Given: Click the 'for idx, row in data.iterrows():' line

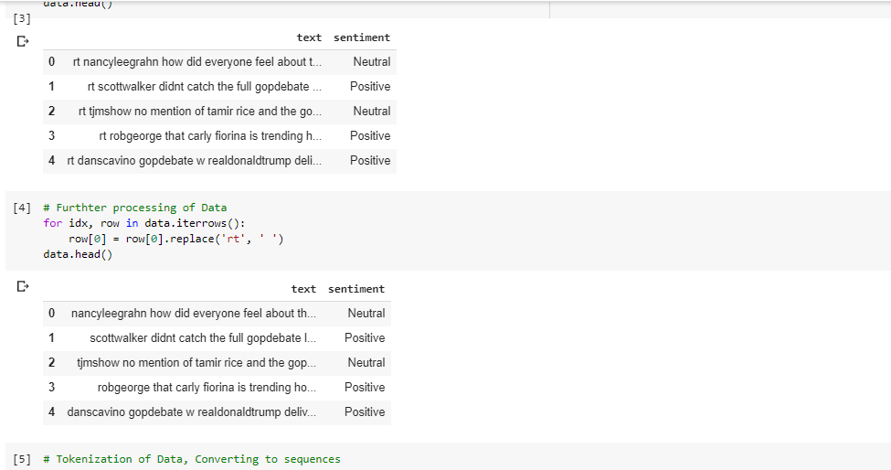Looking at the screenshot, I should click(143, 223).
